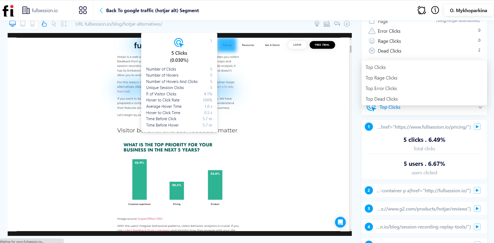Play sessions for the pricing link element
The image size is (494, 243).
[477, 127]
